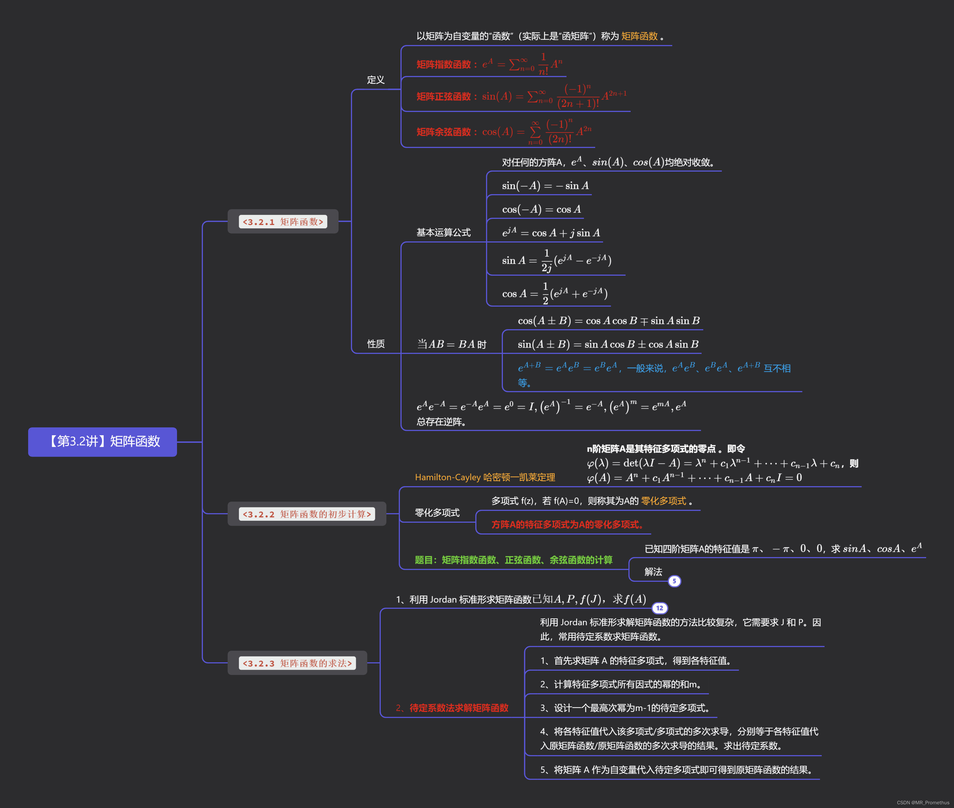Viewport: 954px width, 808px height.
Task: Click the orange 矩阵函数 definition term
Action: click(x=639, y=36)
